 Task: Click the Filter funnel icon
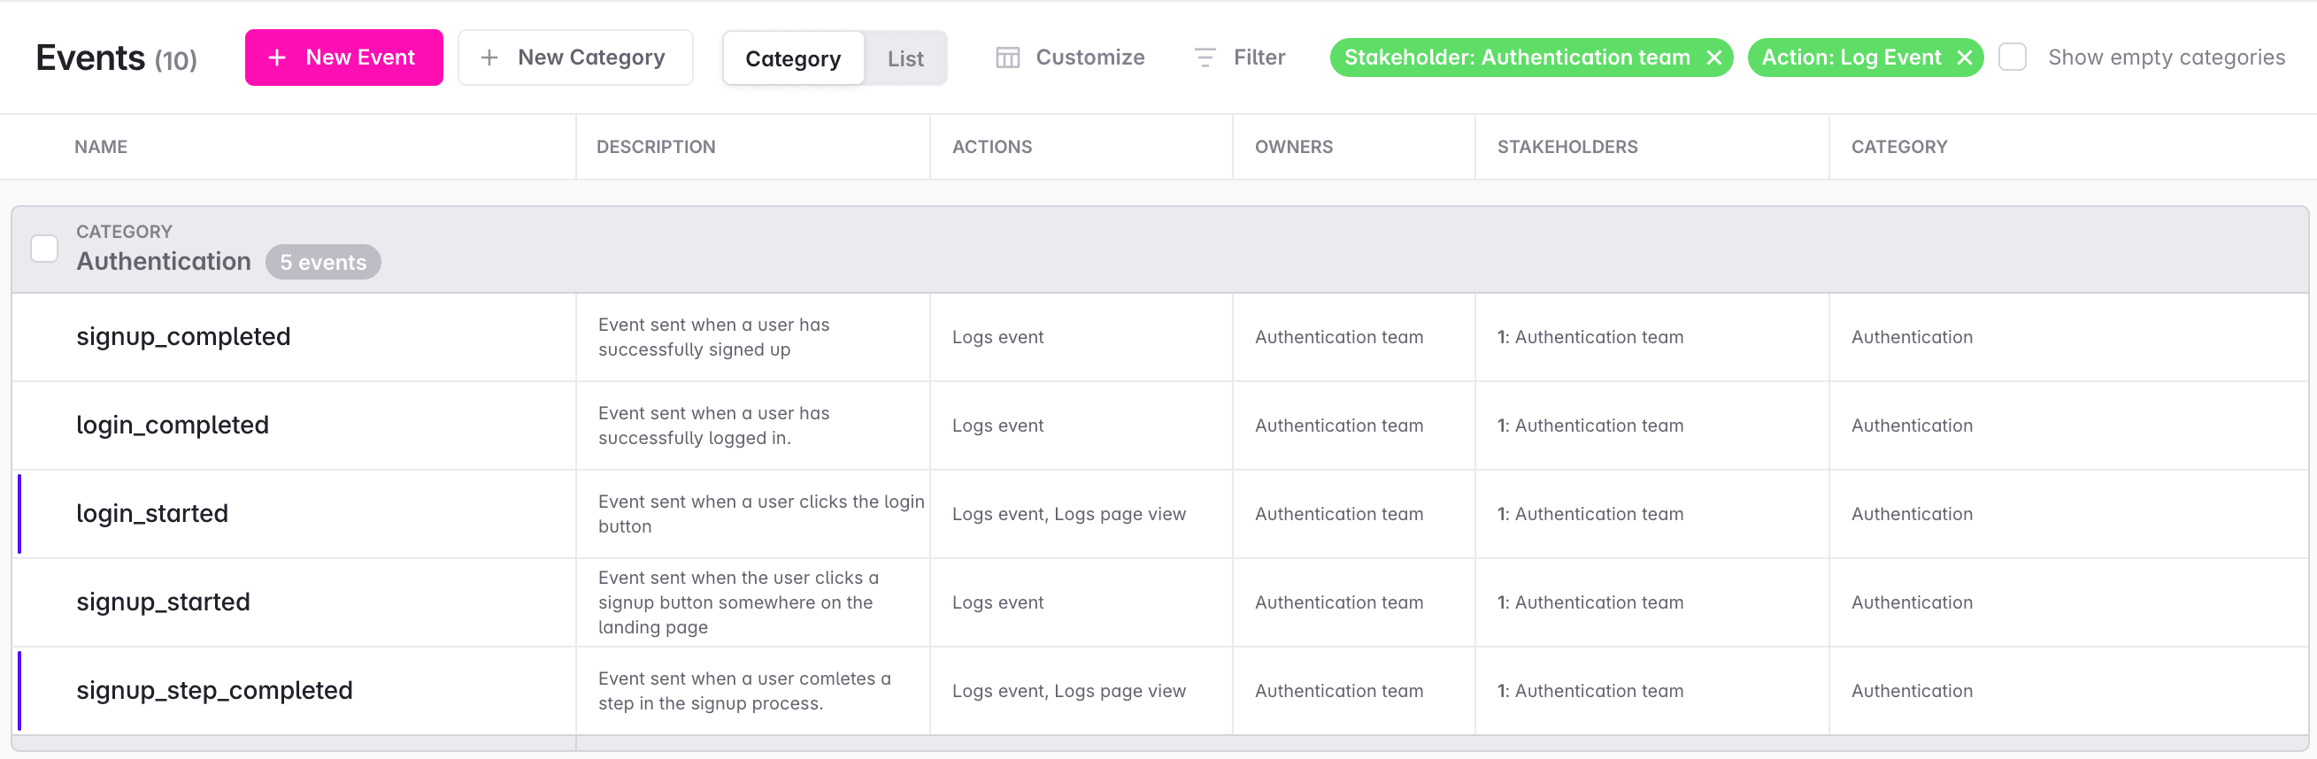pos(1205,57)
